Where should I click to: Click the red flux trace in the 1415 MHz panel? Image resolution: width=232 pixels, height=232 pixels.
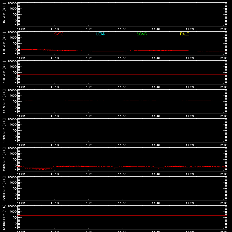point(122,101)
